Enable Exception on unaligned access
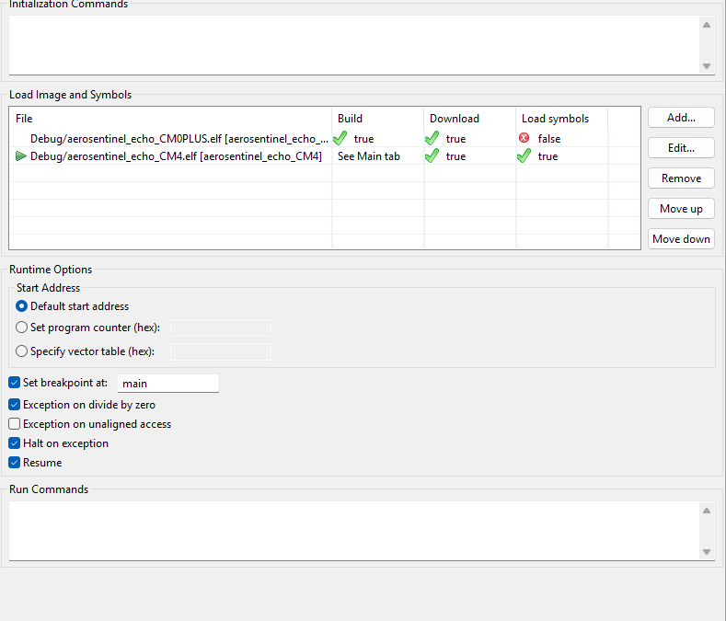The image size is (726, 621). tap(15, 424)
